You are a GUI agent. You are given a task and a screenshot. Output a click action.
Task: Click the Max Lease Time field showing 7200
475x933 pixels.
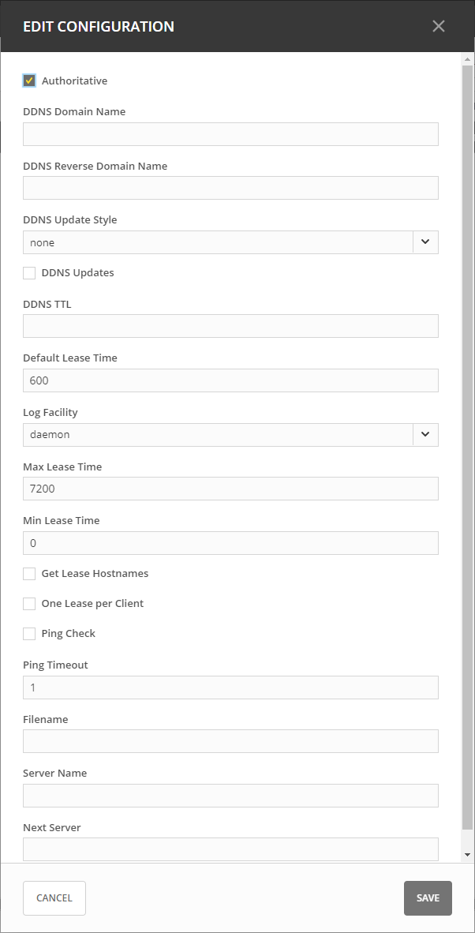[230, 489]
